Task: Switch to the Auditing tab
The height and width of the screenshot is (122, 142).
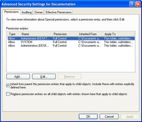Action: coord(27,12)
